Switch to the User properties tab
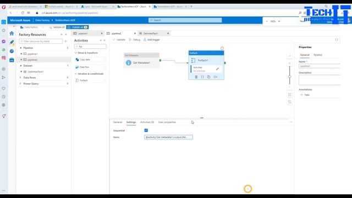This screenshot has width=352, height=198. click(x=167, y=122)
